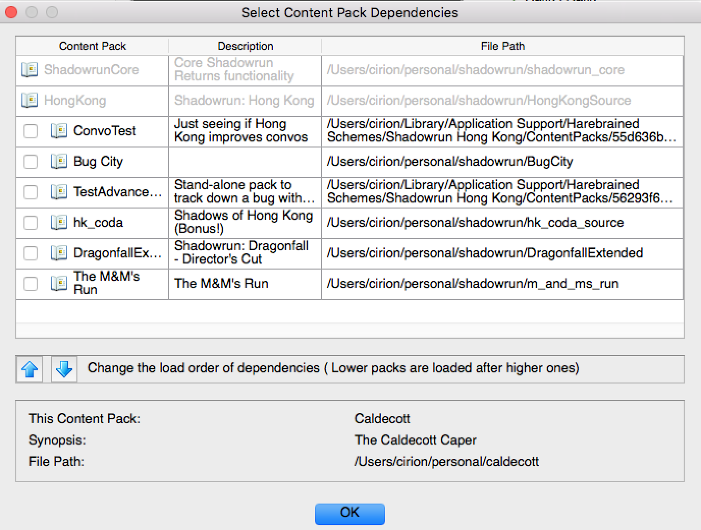Image resolution: width=701 pixels, height=530 pixels.
Task: Click the 'Synopsis:' label
Action: [x=57, y=440]
